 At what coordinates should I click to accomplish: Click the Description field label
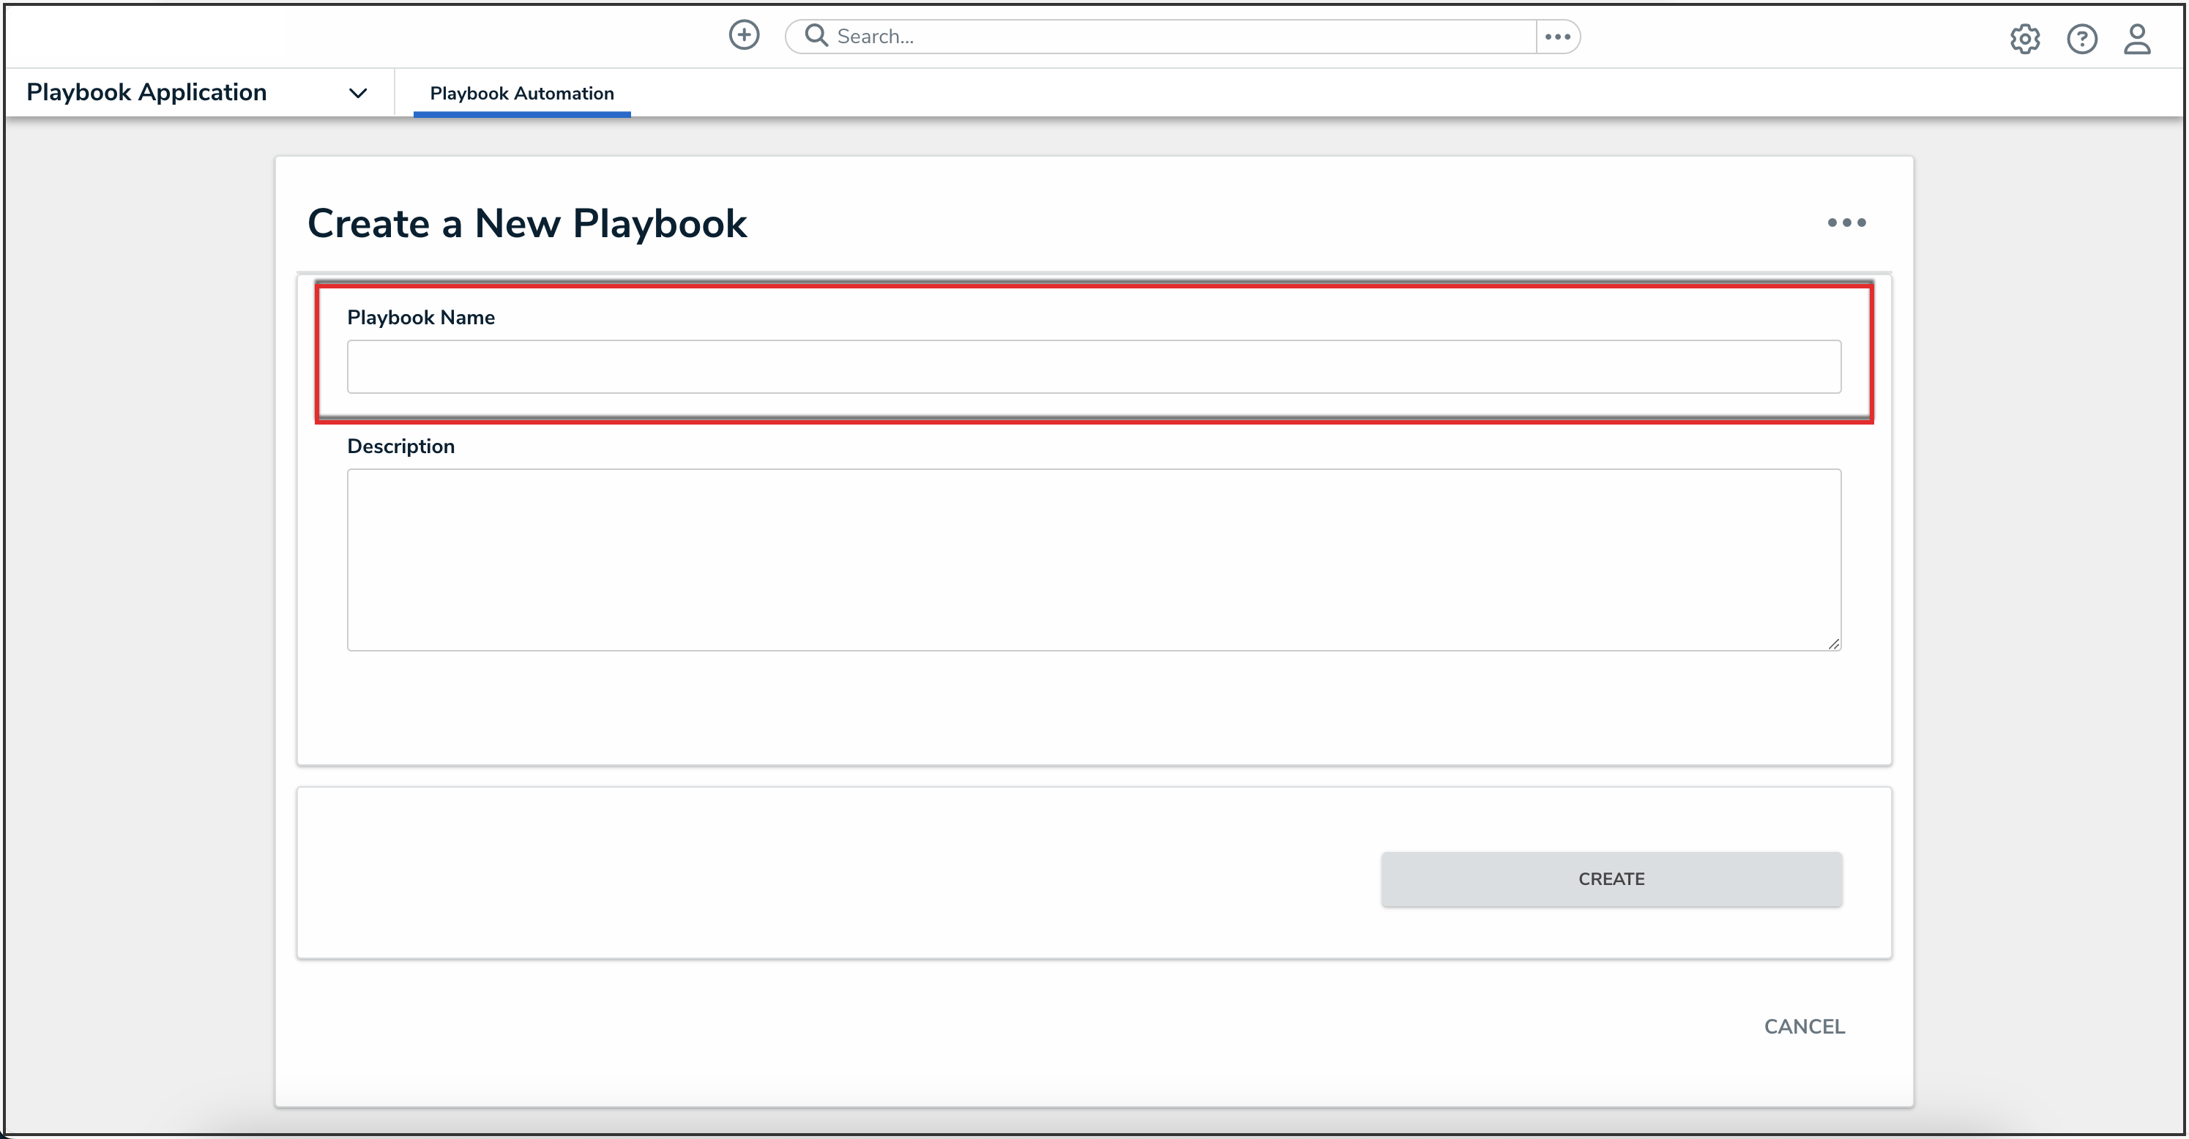[x=400, y=447]
